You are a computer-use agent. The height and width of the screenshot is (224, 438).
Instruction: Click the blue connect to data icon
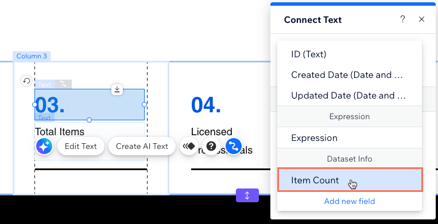click(234, 146)
